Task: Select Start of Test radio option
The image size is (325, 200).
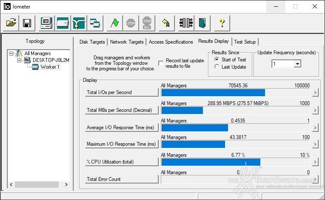Action: 217,59
